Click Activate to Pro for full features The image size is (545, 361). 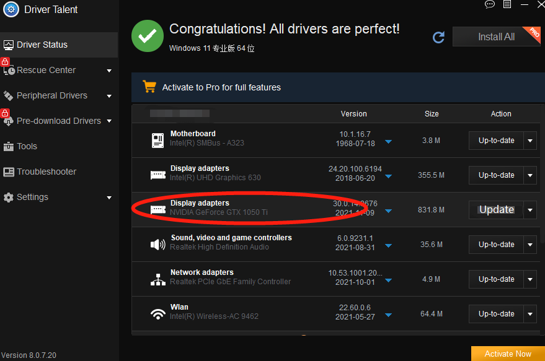[x=221, y=87]
